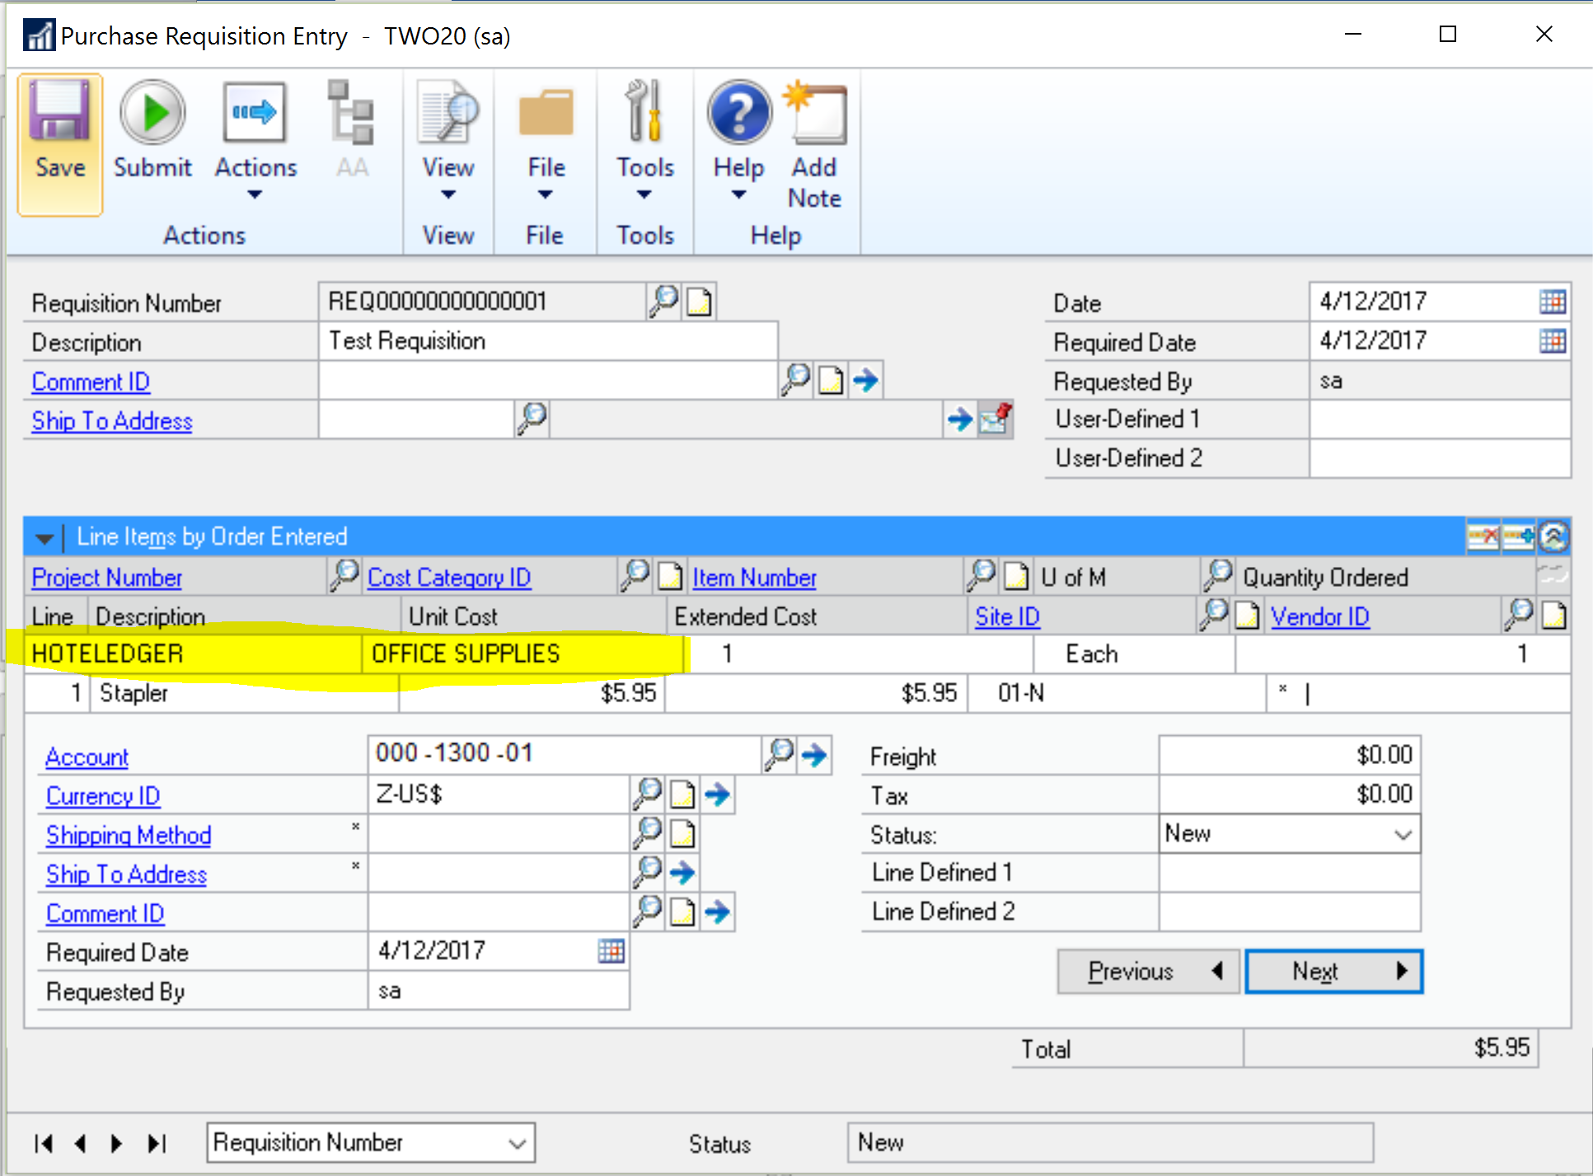1593x1176 pixels.
Task: Go to the first record navigation button
Action: [44, 1143]
